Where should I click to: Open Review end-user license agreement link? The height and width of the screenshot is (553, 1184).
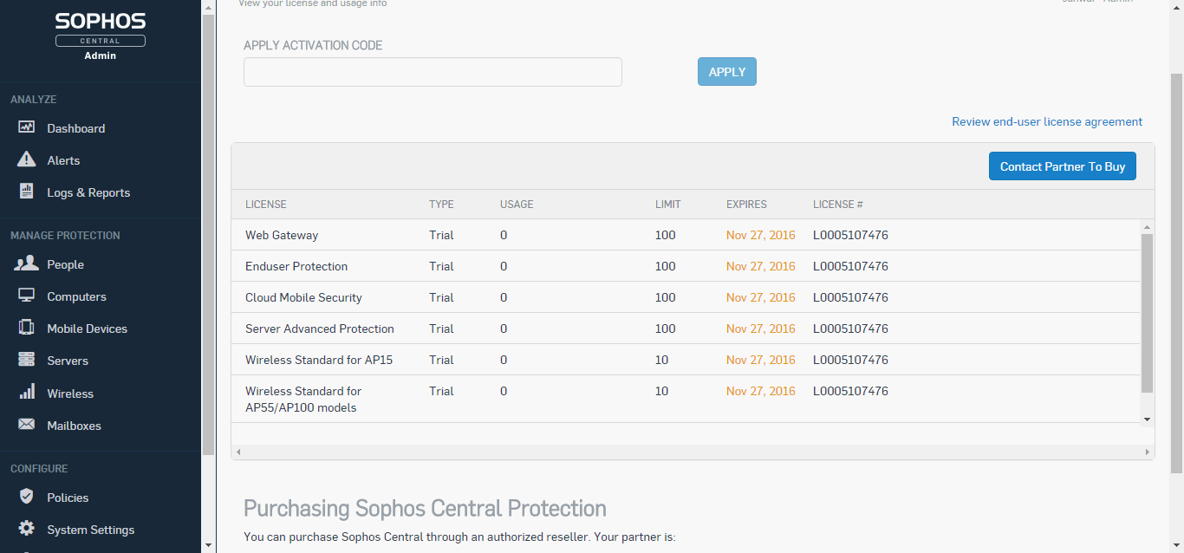click(x=1047, y=121)
